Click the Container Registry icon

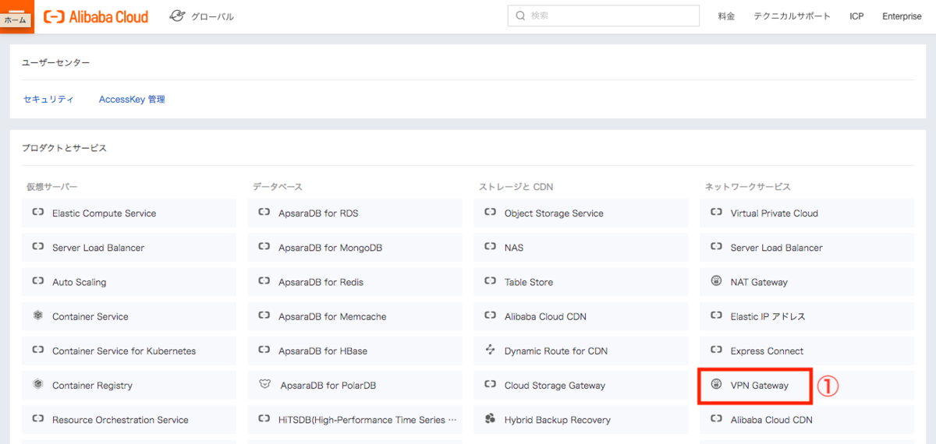tap(37, 384)
